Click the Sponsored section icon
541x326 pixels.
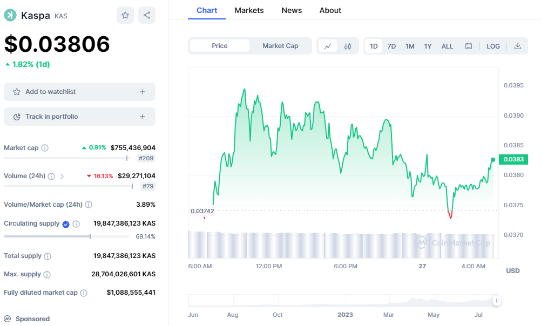(x=8, y=319)
